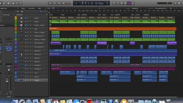Click the plus Add Track button
Viewport: 183px width, 103px height.
(17, 11)
